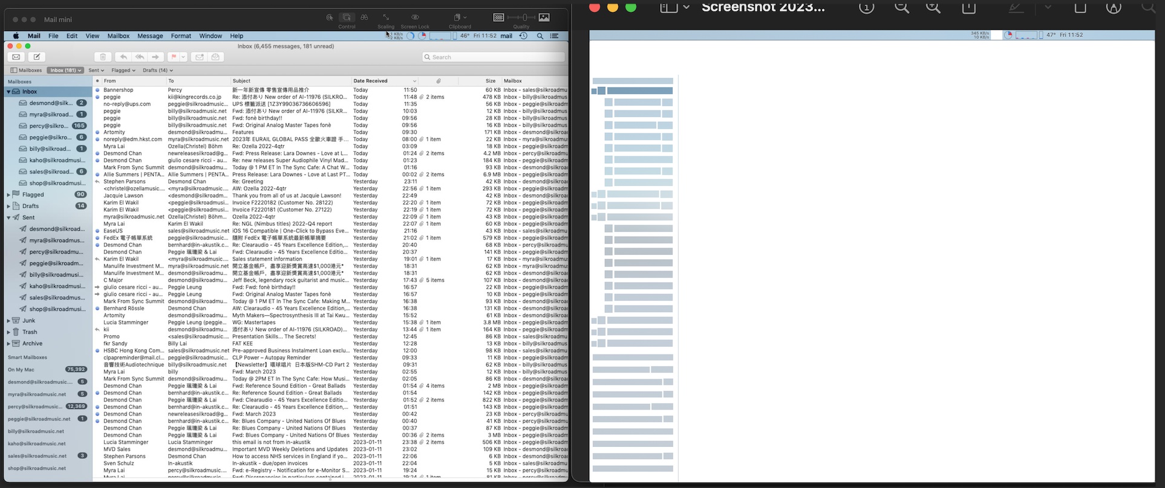Open the Format menu
This screenshot has height=488, width=1165.
coord(181,36)
